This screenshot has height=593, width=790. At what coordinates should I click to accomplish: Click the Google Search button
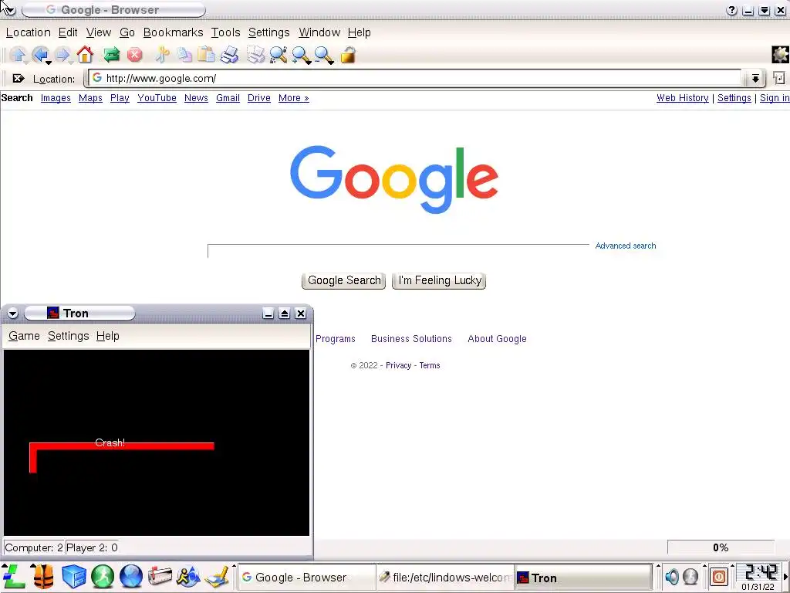pyautogui.click(x=343, y=280)
